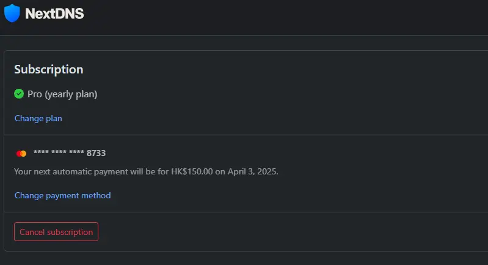Click the NextDNS wordmark text
The height and width of the screenshot is (265, 488).
coord(54,13)
